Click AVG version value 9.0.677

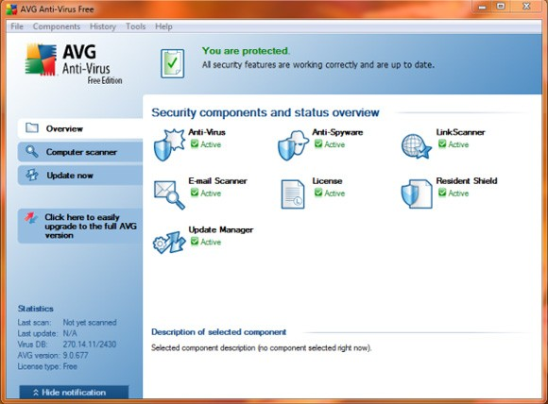point(76,356)
